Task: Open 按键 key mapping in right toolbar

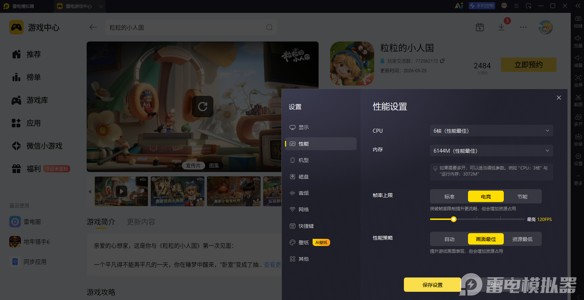Action: (x=578, y=22)
